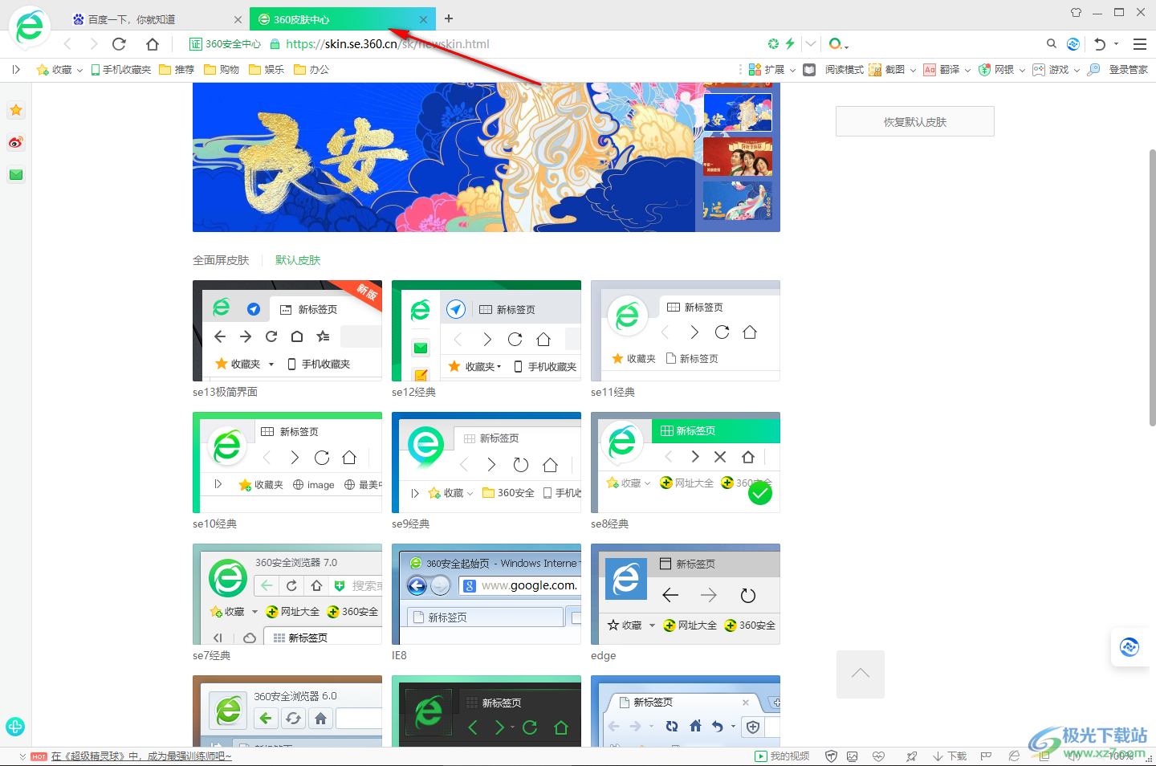Expand the 截图 dropdown arrow
The image size is (1156, 766).
914,71
